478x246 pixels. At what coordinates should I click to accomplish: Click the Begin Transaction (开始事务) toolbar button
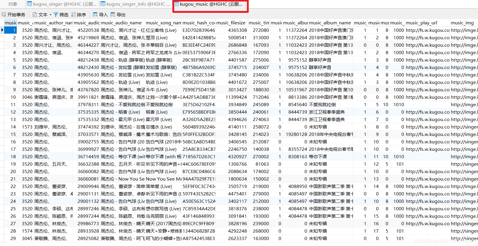point(14,15)
